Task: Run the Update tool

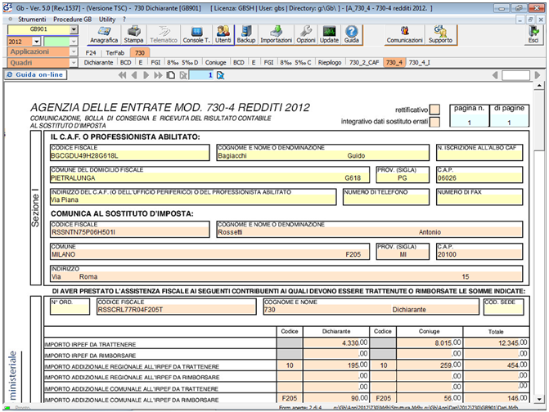Action: coord(329,34)
